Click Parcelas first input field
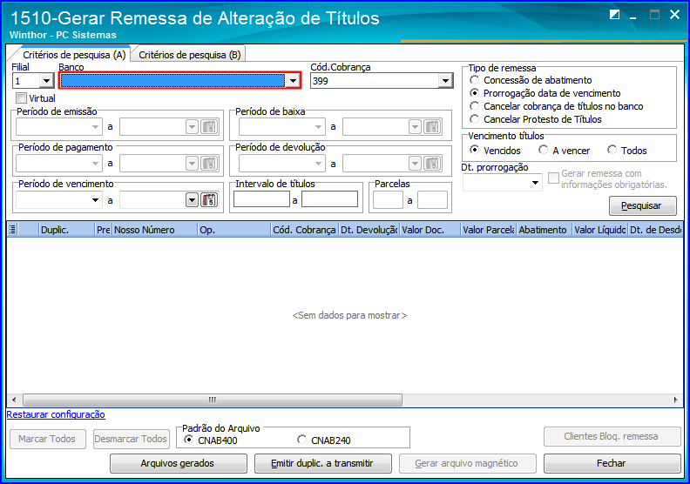690x484 pixels. tap(388, 200)
